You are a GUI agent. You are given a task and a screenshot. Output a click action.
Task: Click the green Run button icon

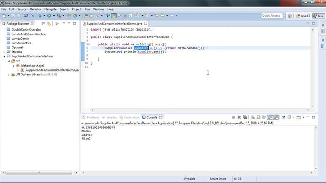[x=49, y=16]
